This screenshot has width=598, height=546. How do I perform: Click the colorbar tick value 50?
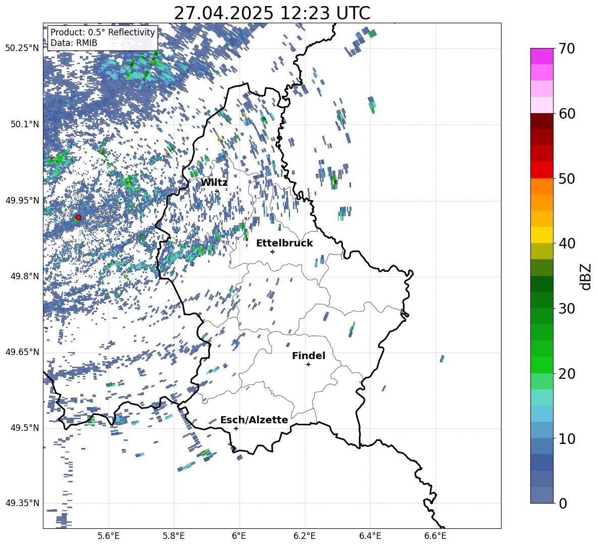566,179
